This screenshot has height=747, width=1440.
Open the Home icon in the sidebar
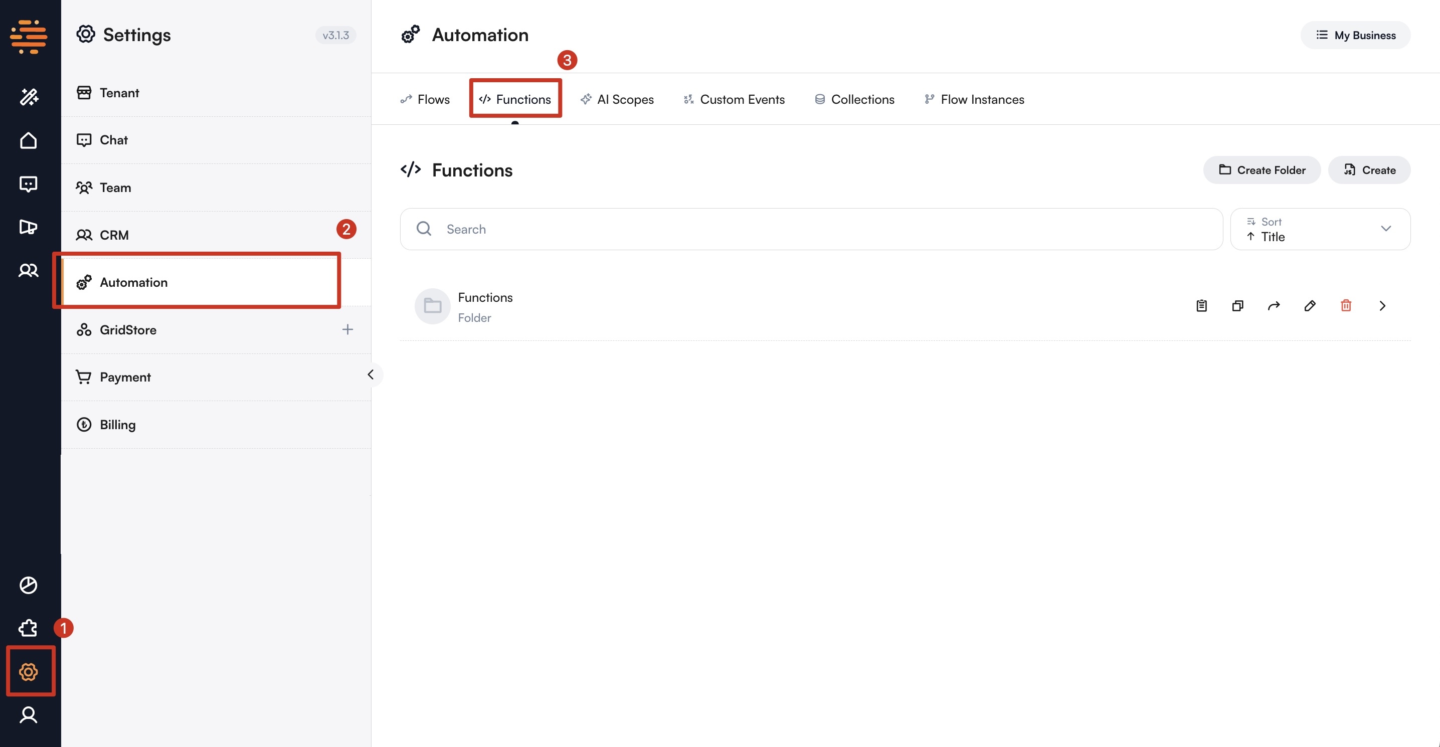click(x=29, y=140)
